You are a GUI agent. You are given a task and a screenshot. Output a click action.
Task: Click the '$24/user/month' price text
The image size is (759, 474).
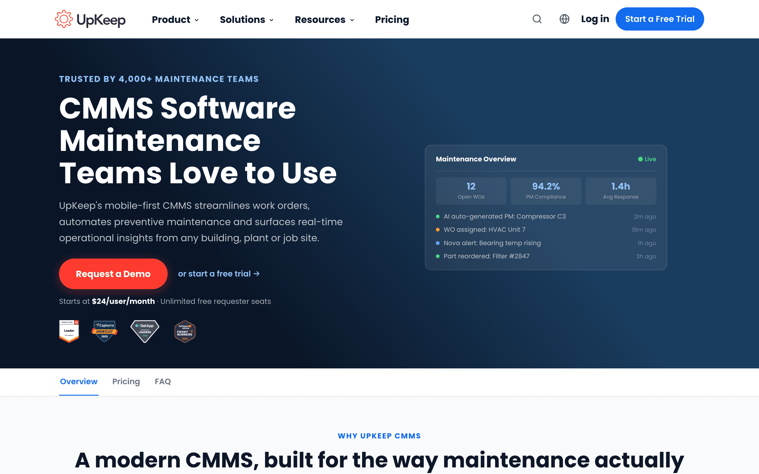point(123,301)
